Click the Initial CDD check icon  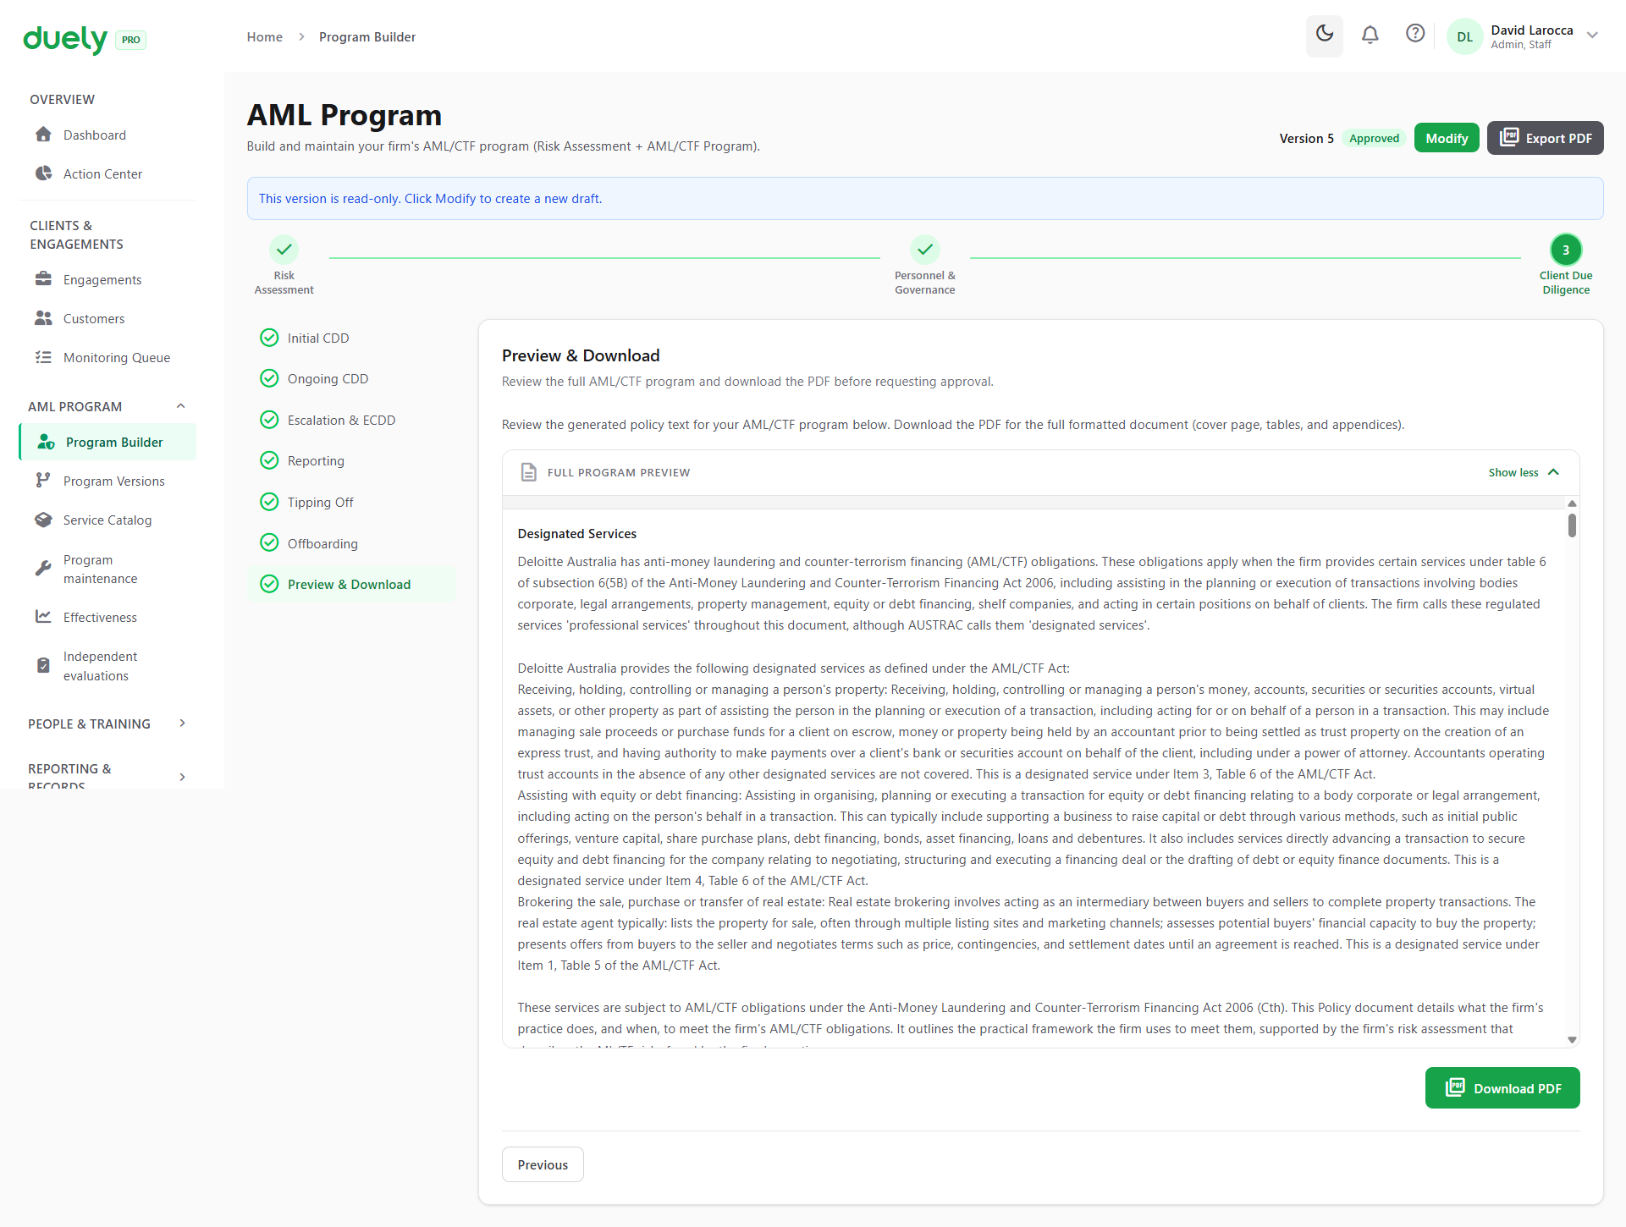point(269,338)
